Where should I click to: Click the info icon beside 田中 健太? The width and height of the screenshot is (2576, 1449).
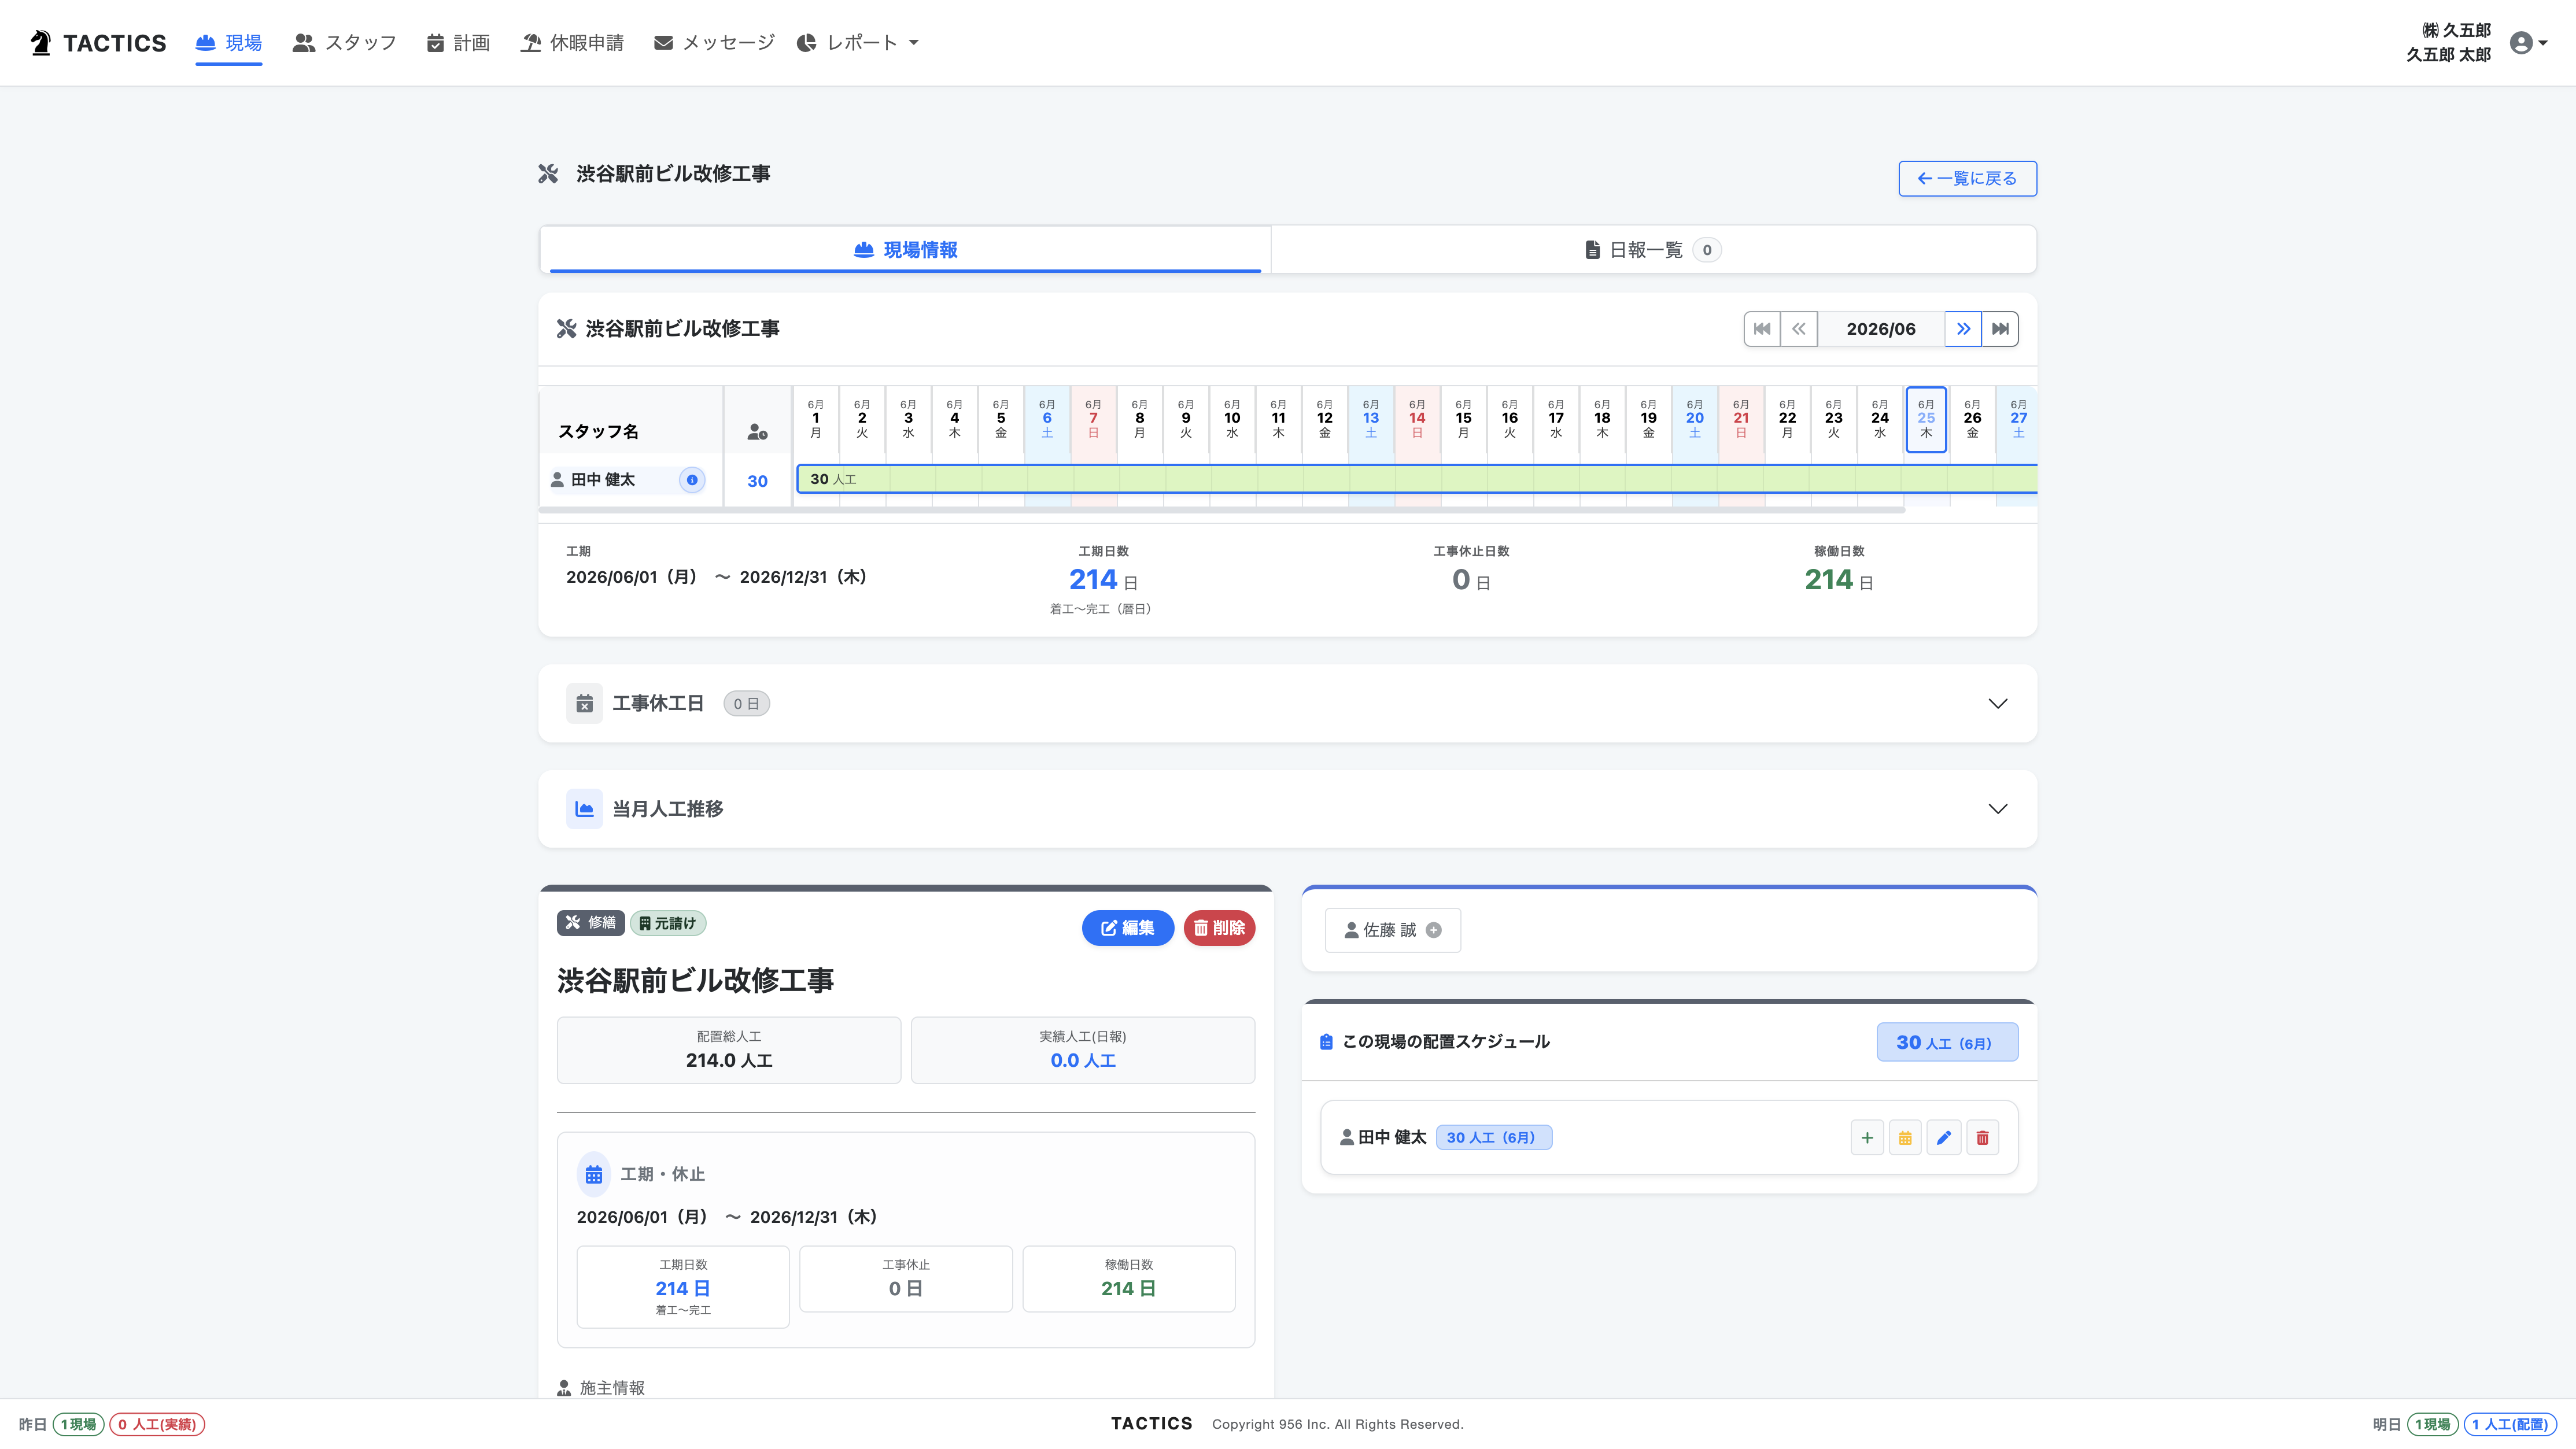[692, 480]
